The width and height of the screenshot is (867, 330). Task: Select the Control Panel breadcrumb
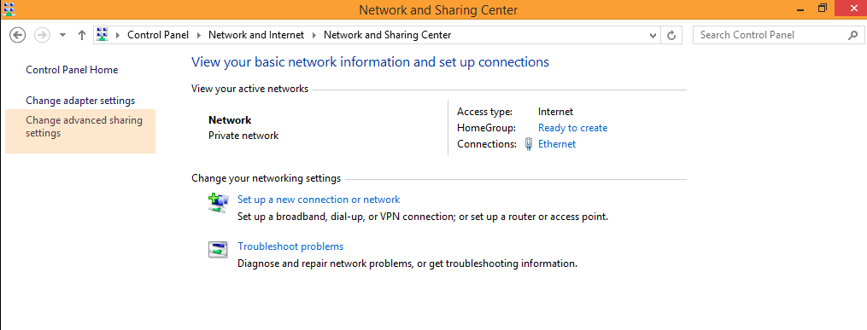(x=158, y=35)
